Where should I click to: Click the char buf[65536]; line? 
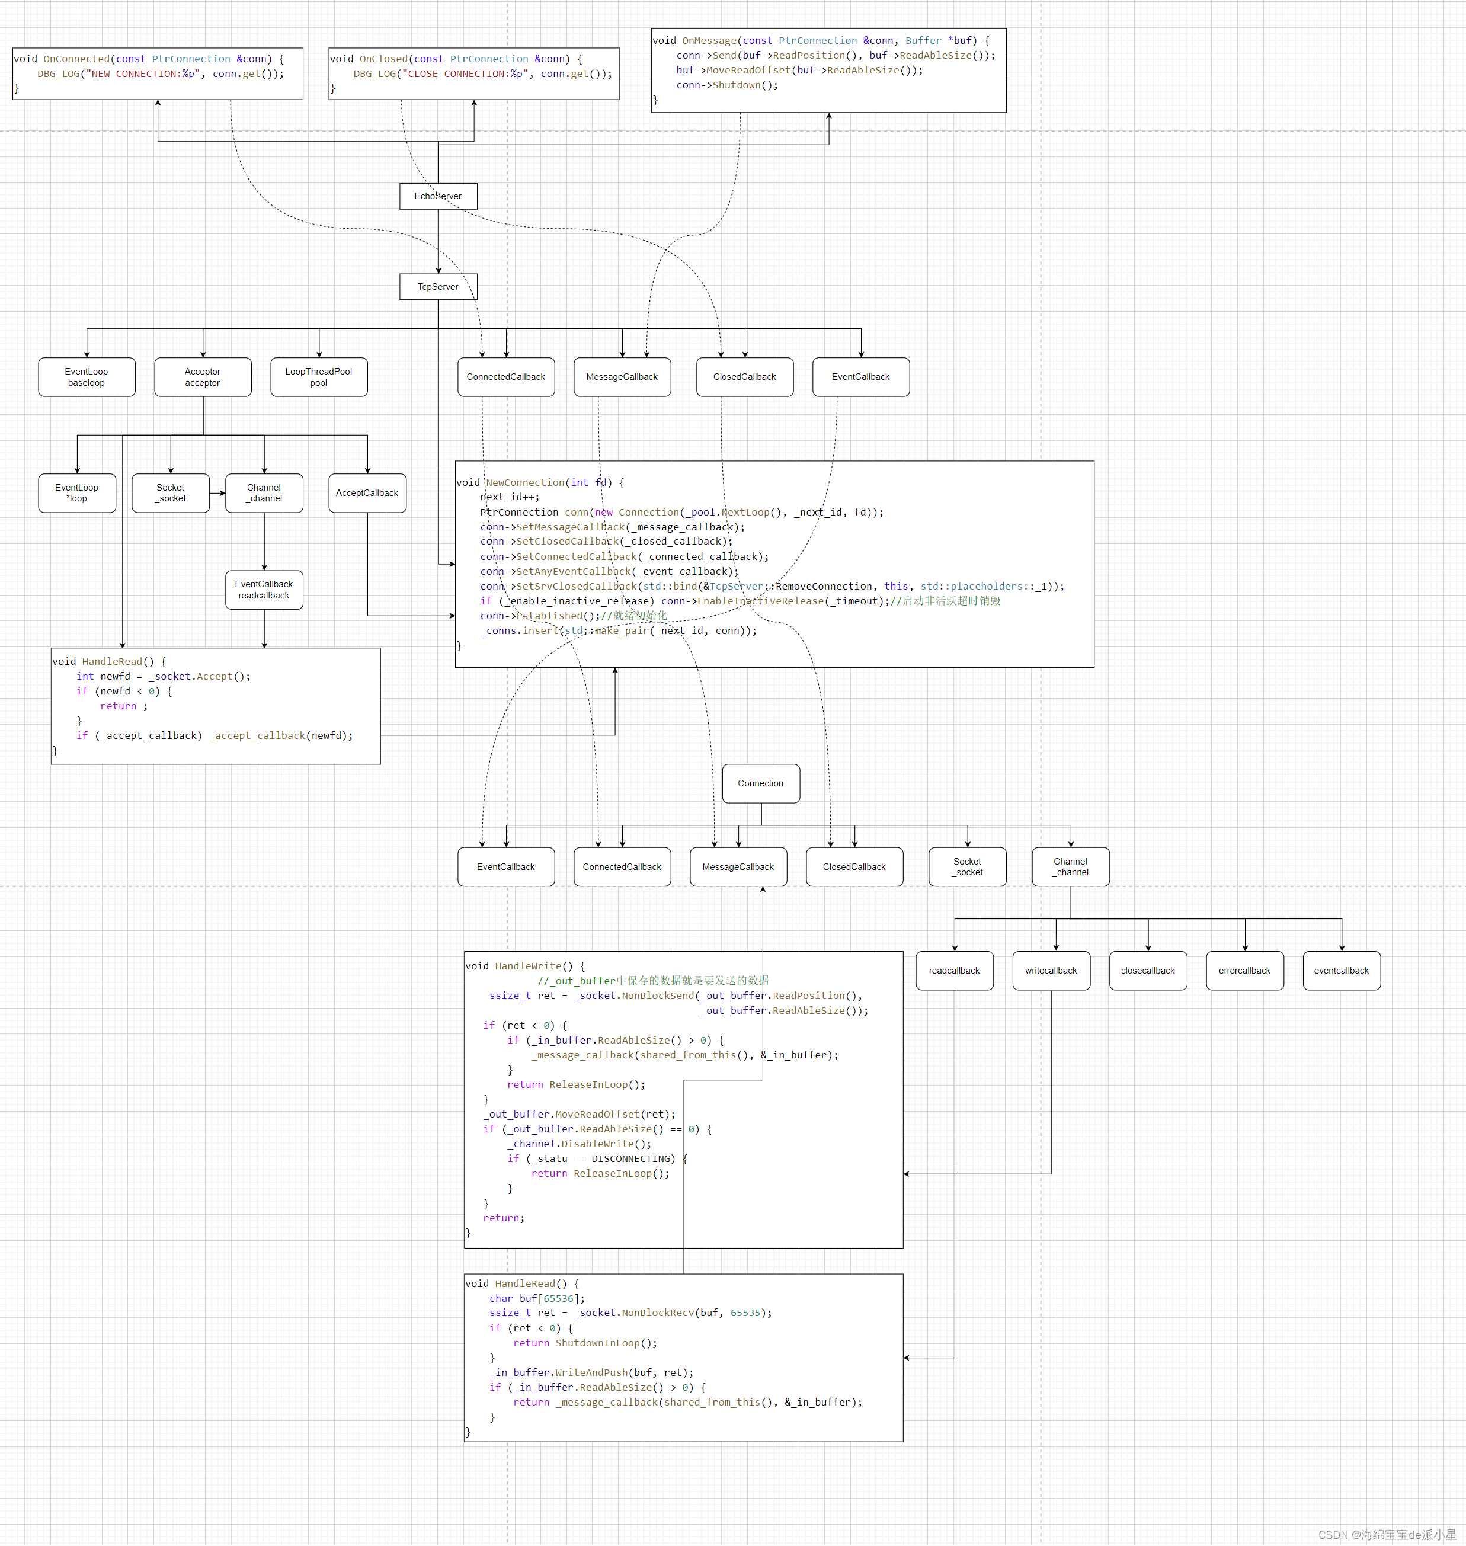coord(537,1300)
